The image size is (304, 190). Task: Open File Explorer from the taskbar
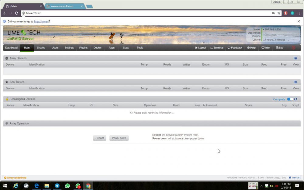click(47, 186)
